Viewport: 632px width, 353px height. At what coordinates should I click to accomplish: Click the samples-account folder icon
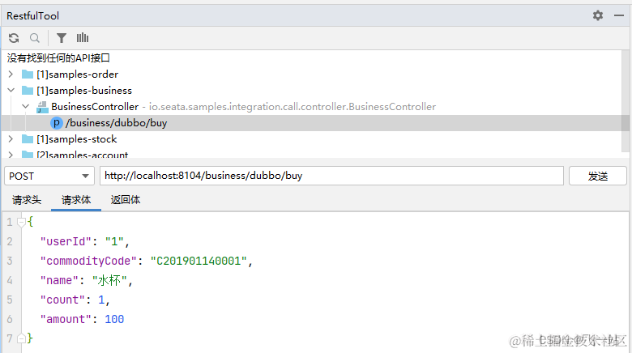click(x=28, y=155)
